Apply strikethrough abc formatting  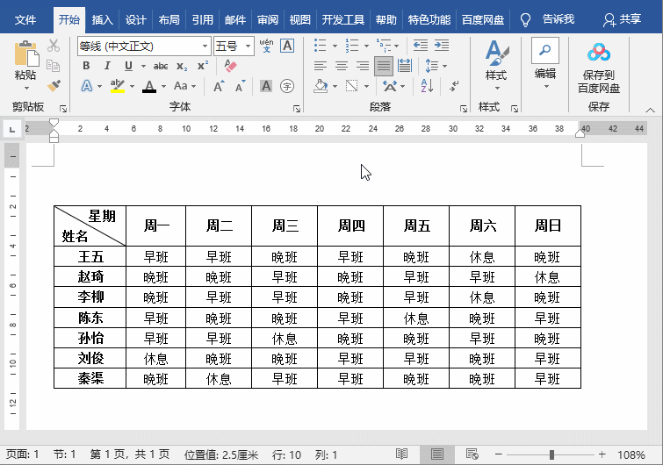161,66
